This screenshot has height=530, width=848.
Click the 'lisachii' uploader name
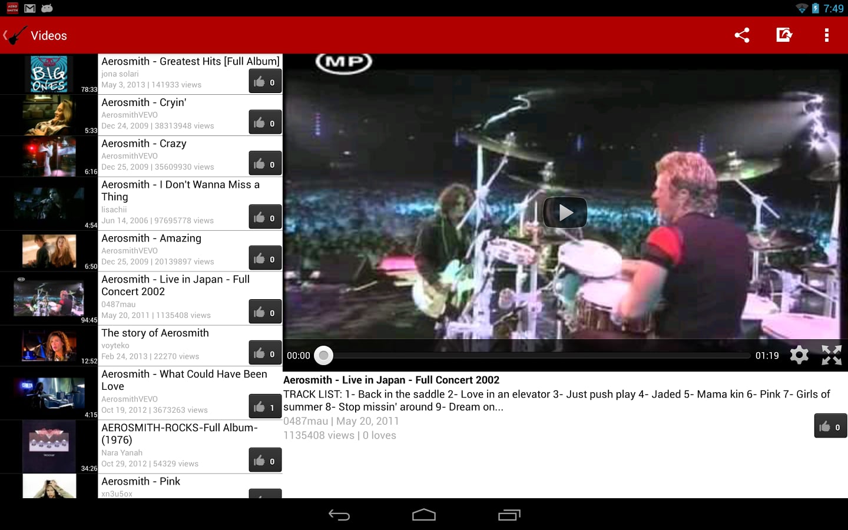point(114,210)
